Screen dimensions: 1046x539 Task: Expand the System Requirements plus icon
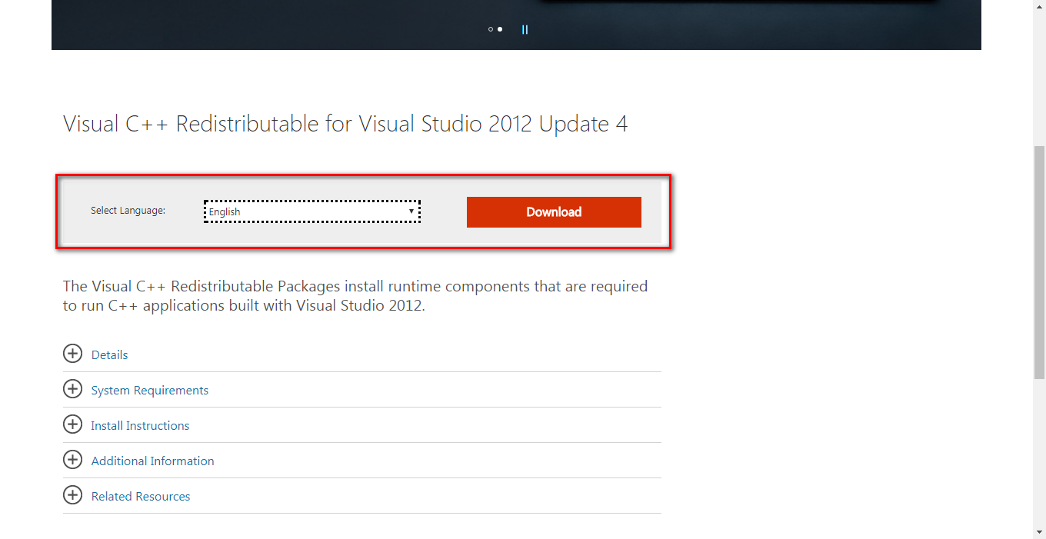(72, 389)
